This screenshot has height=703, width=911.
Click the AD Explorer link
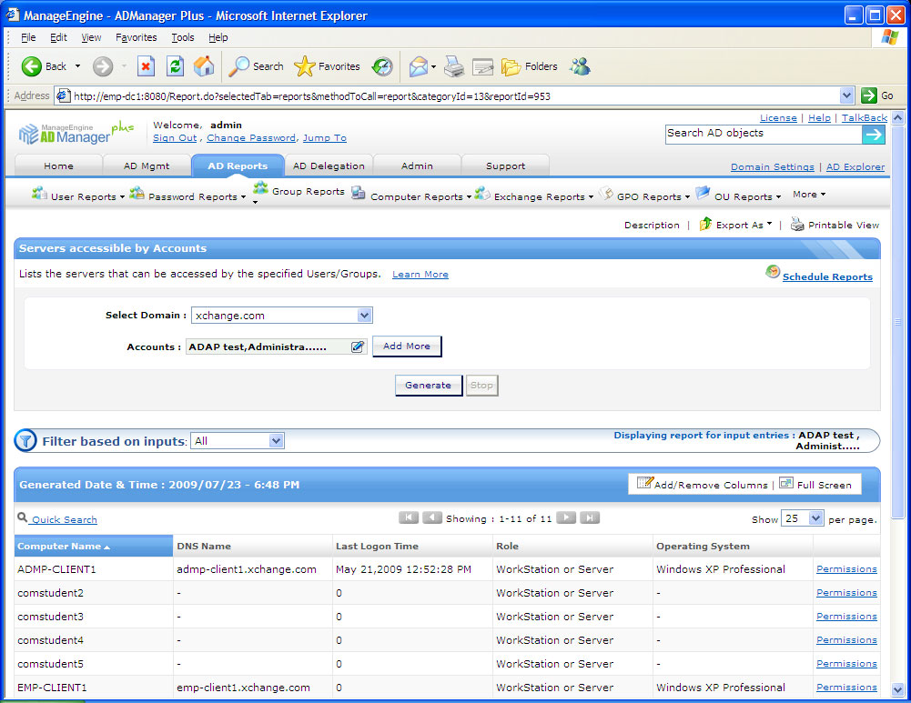pyautogui.click(x=855, y=167)
